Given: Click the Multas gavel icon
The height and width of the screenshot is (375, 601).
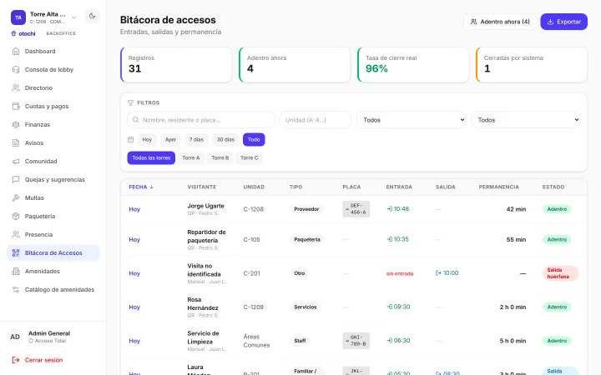Looking at the screenshot, I should (x=16, y=197).
